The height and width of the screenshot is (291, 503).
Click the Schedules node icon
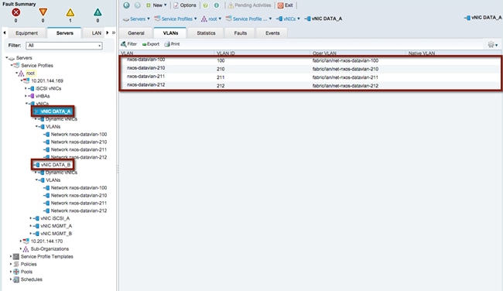16,279
